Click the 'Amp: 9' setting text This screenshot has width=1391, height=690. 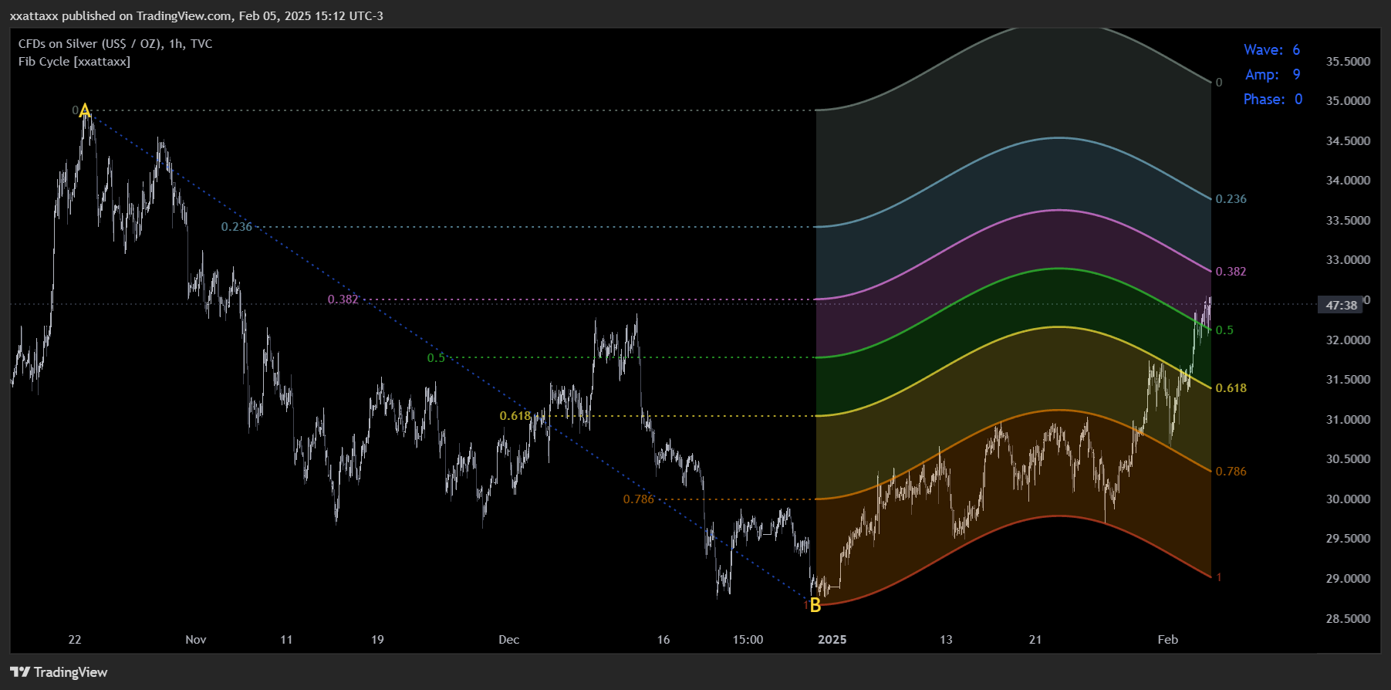(x=1272, y=74)
